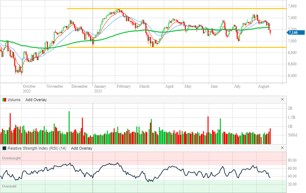Add an overlay to the Volume panel
Viewport: 306px width, 193px height.
click(x=36, y=100)
